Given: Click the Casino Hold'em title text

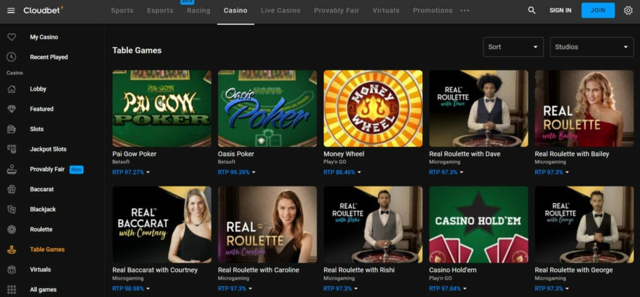Looking at the screenshot, I should tap(452, 270).
